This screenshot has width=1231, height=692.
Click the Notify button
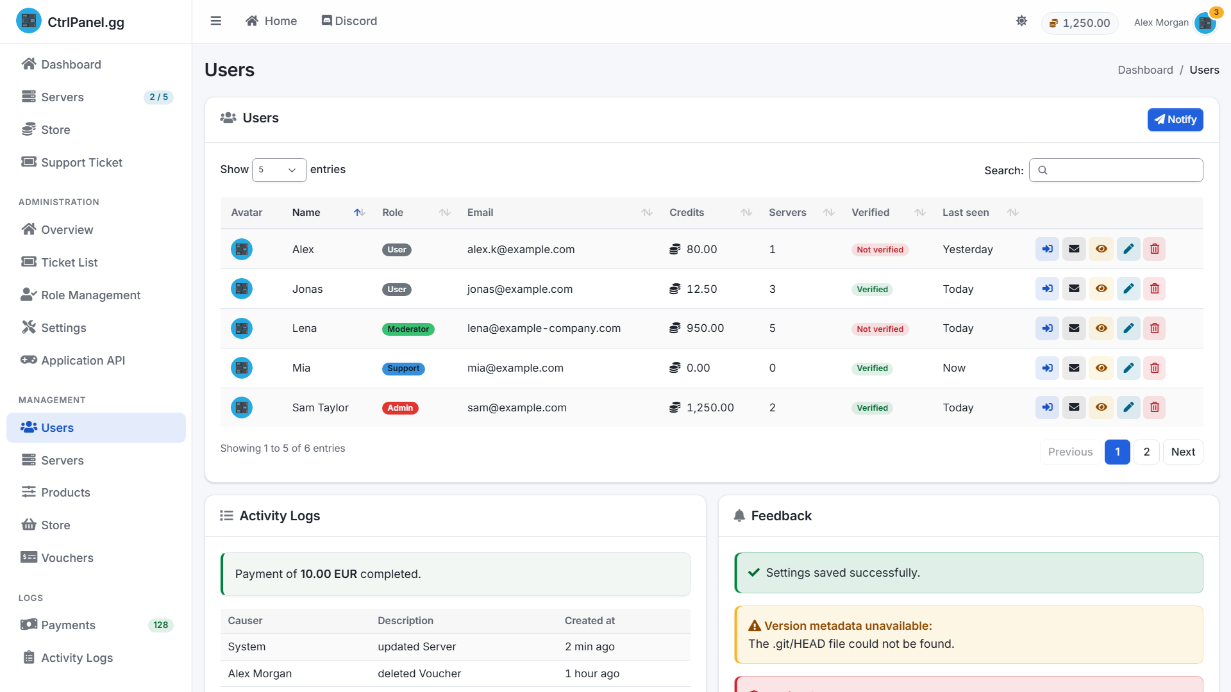pyautogui.click(x=1175, y=120)
